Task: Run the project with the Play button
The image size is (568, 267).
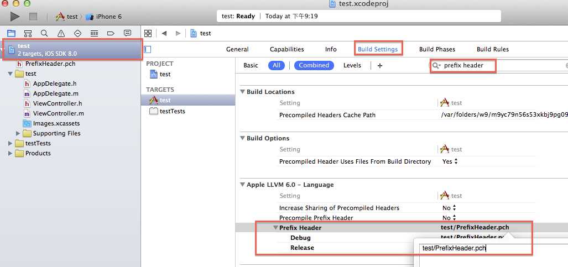Action: tap(15, 16)
